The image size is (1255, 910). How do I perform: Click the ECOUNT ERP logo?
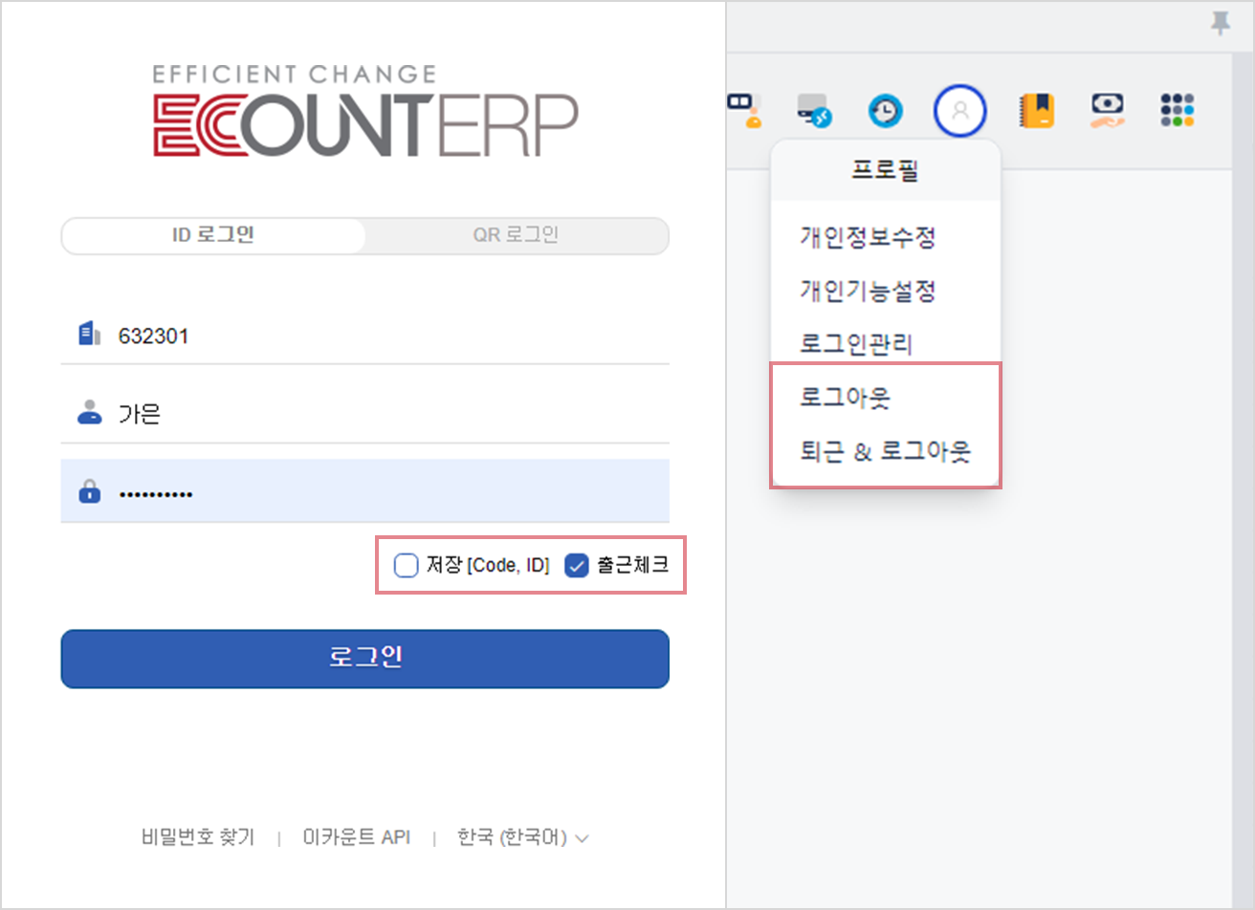click(365, 111)
